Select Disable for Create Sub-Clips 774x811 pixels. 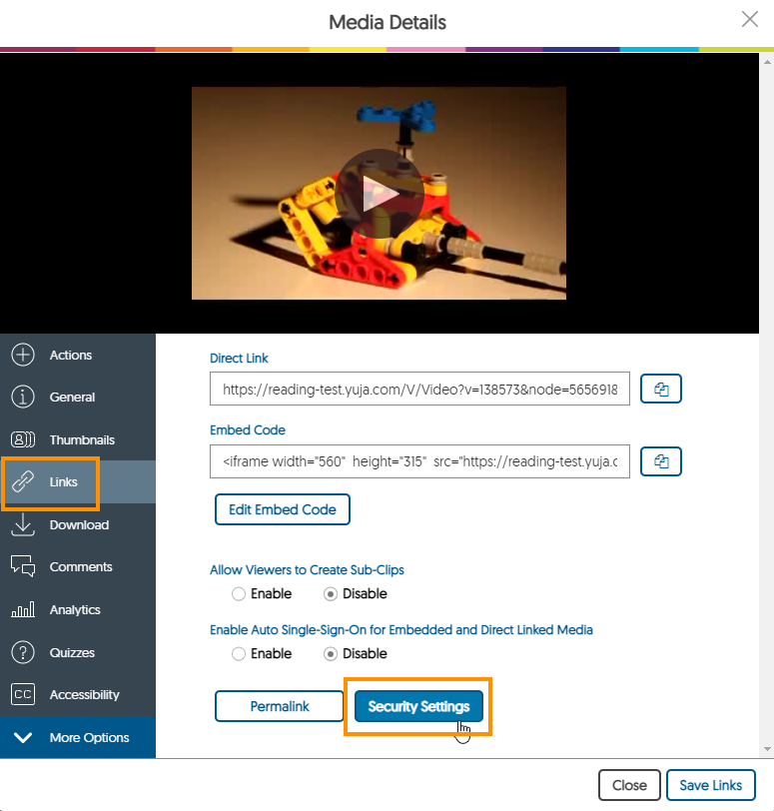click(x=331, y=593)
